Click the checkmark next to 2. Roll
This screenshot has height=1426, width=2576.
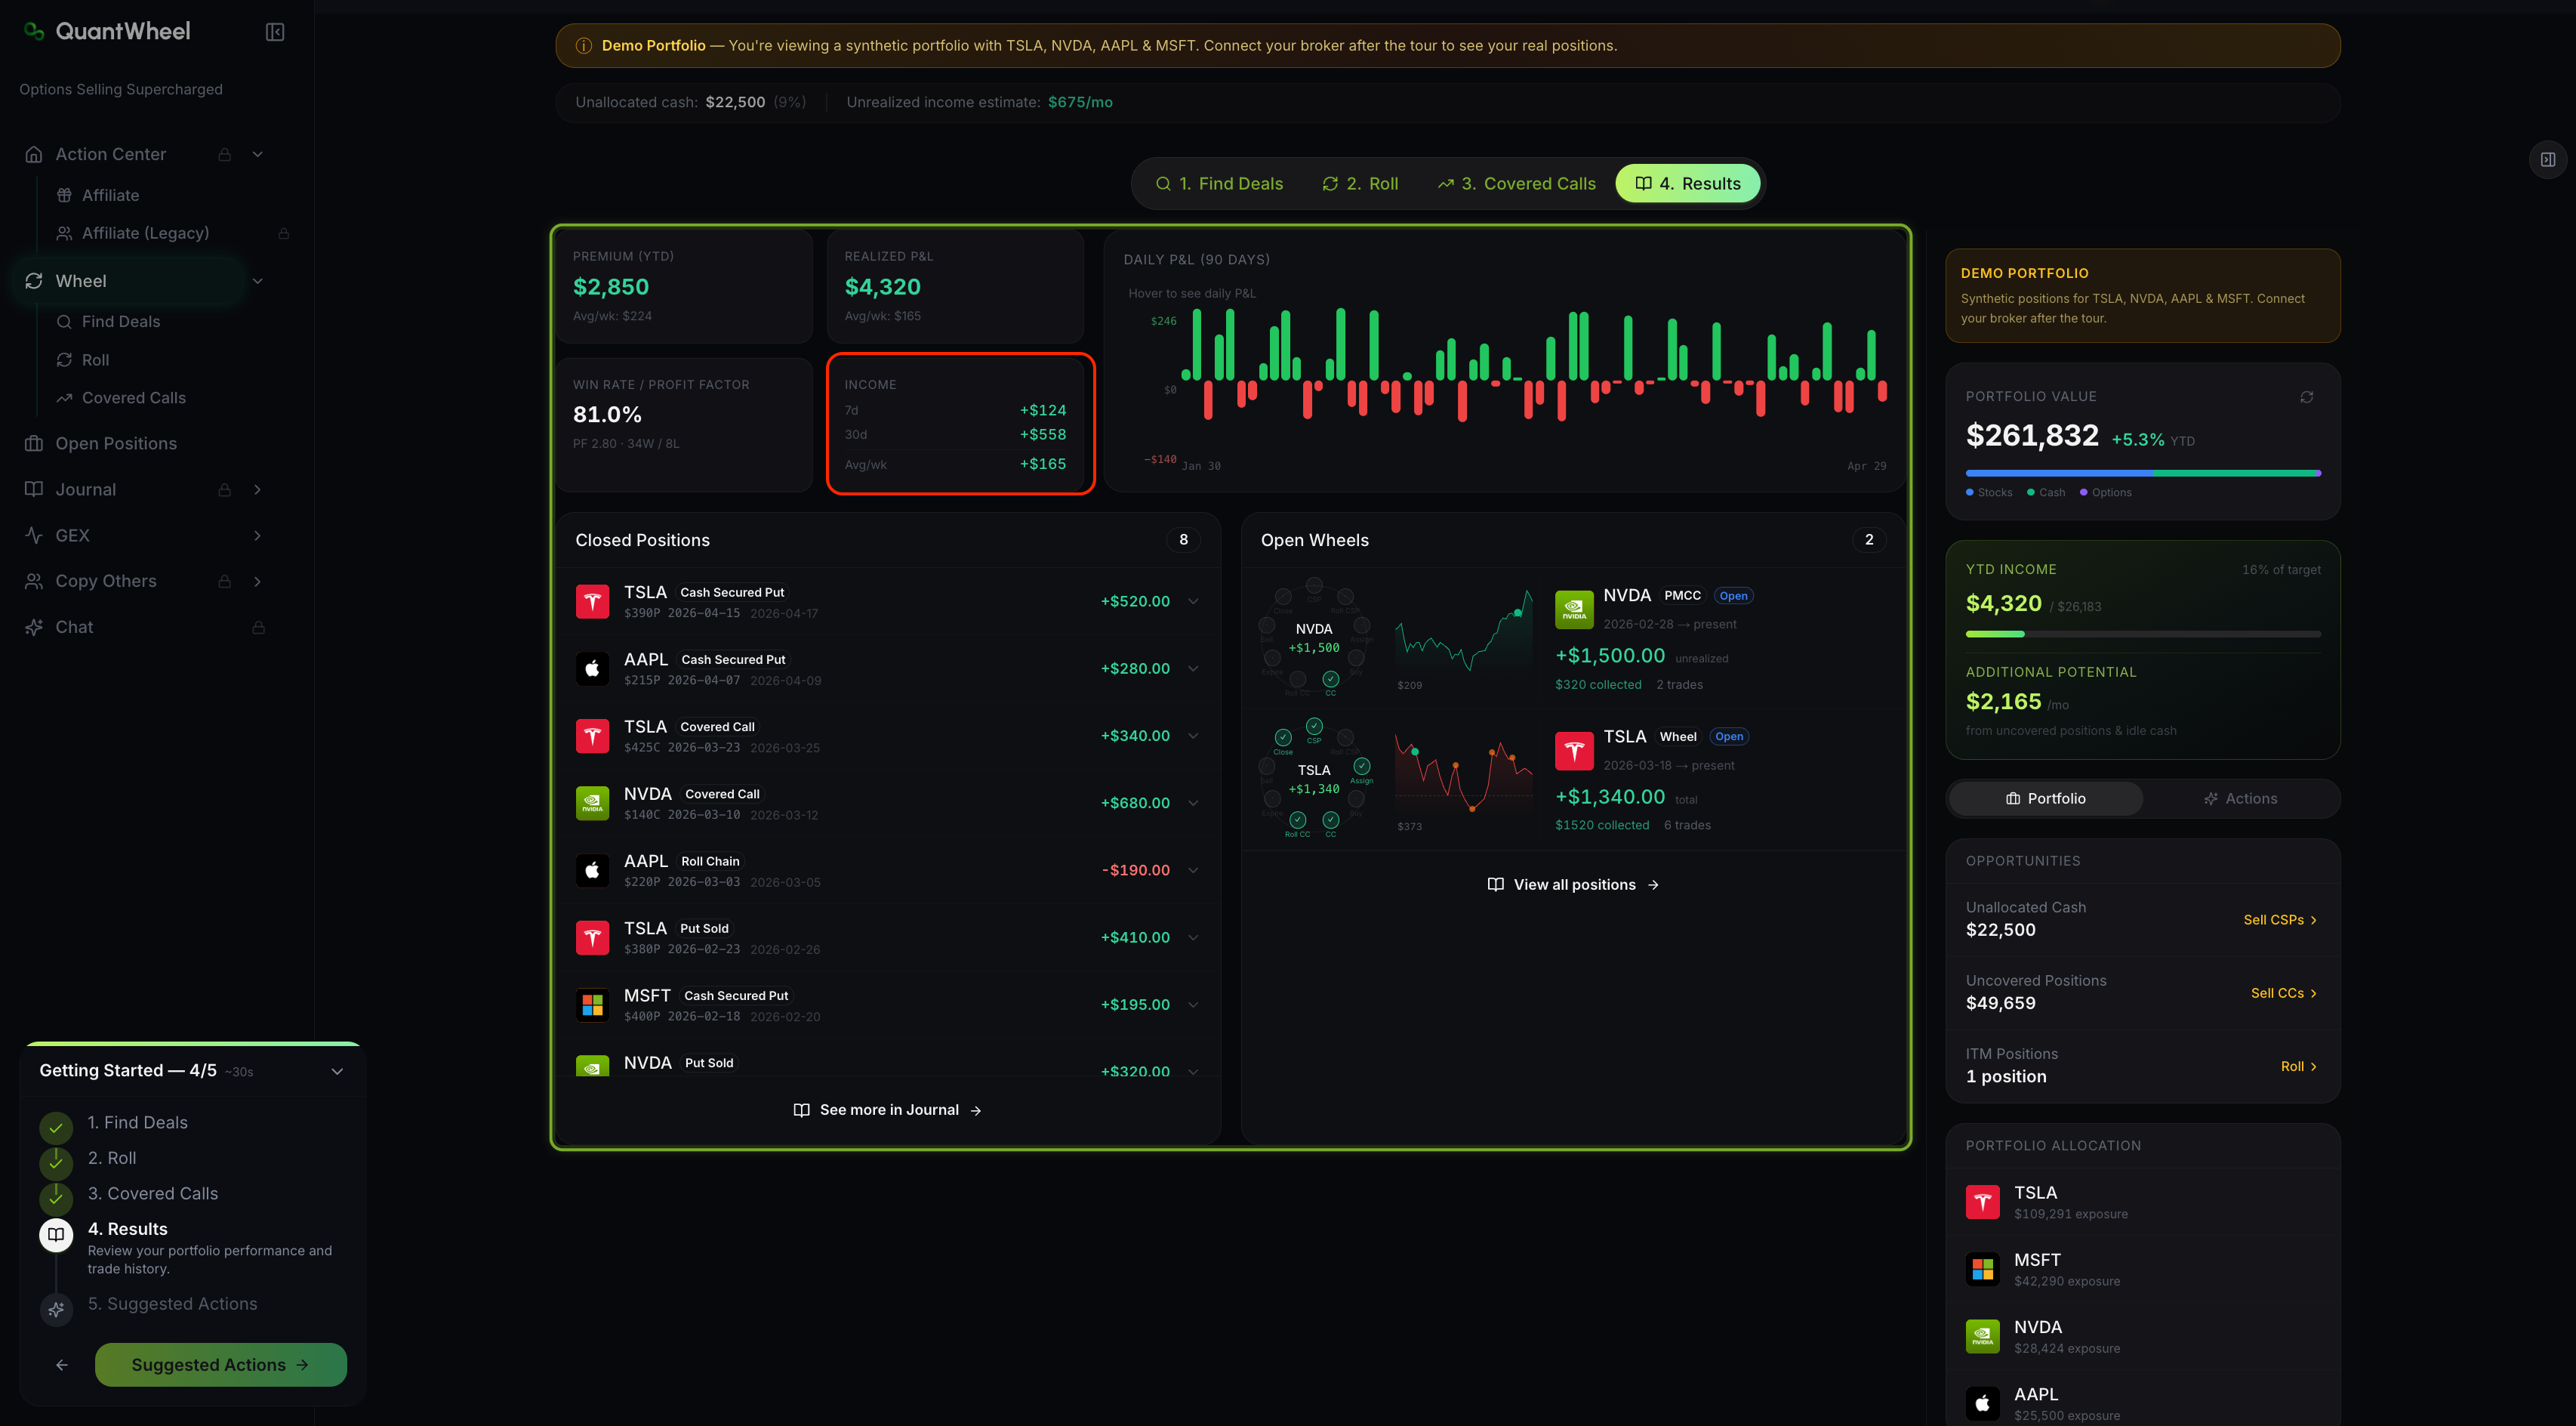pyautogui.click(x=56, y=1163)
